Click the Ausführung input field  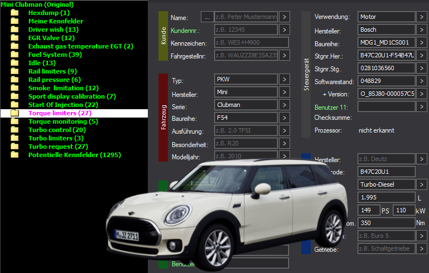pyautogui.click(x=246, y=130)
